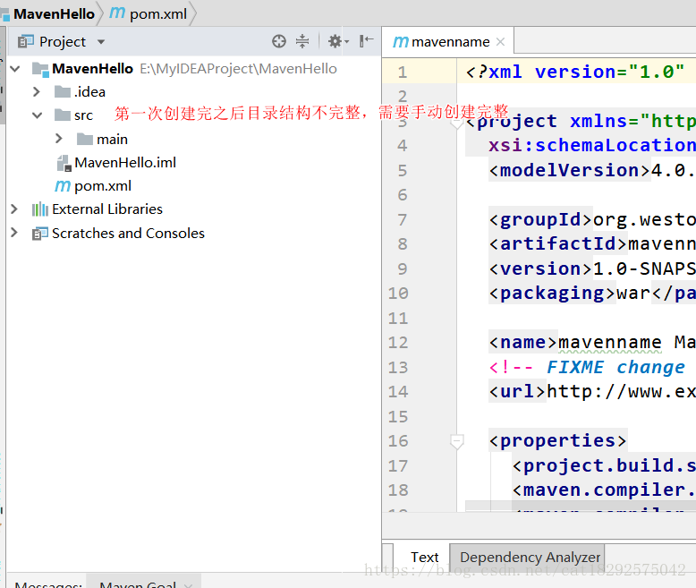696x588 pixels.
Task: Select the .idea folder
Action: (x=90, y=92)
